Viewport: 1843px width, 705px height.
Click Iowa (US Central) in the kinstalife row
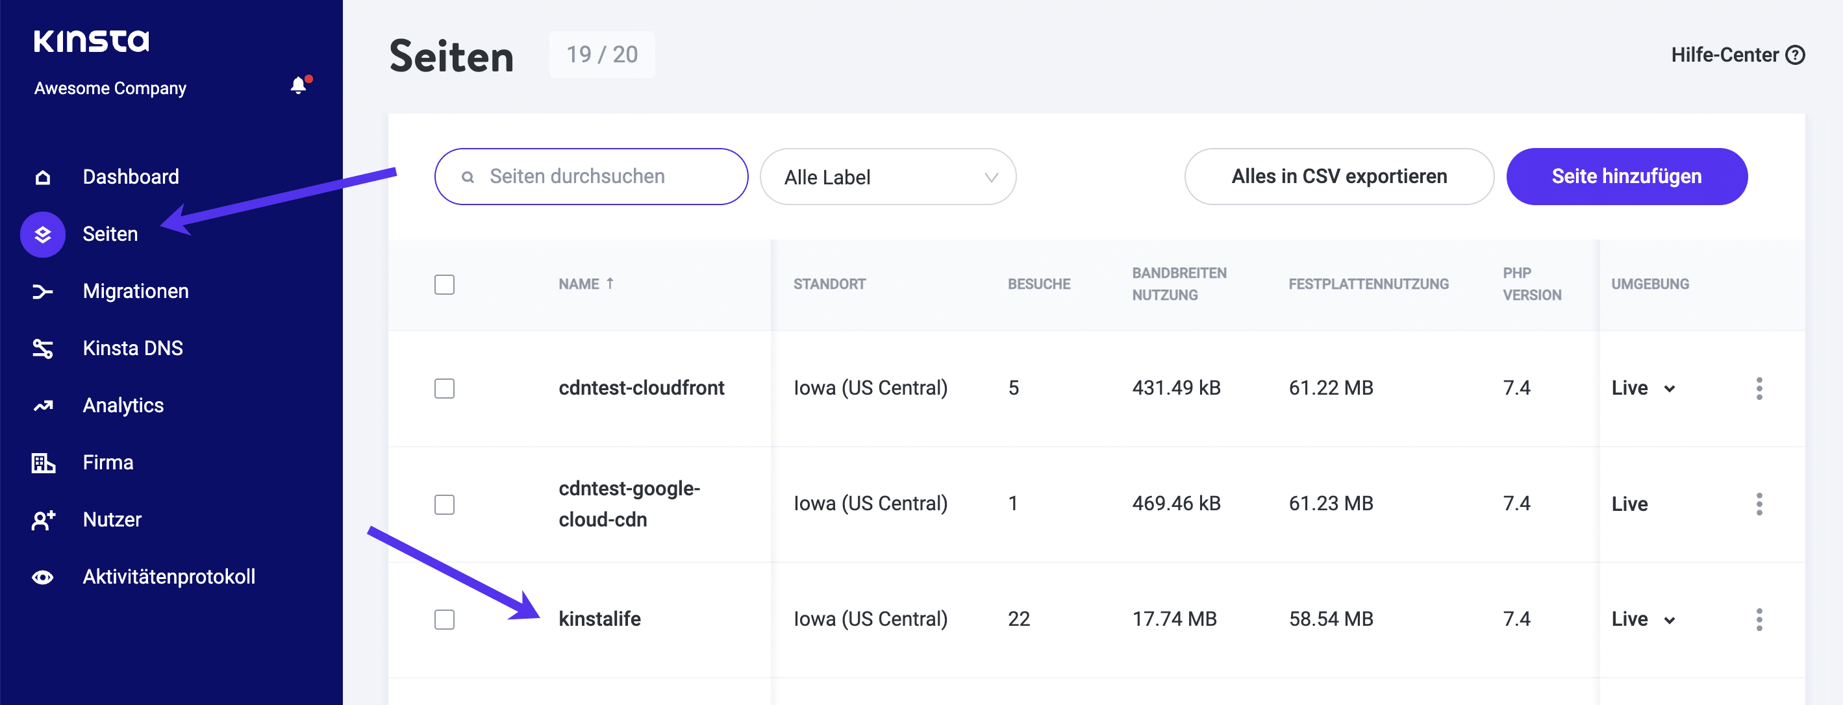coord(870,619)
